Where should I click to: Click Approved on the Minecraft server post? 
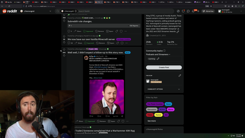[89, 43]
